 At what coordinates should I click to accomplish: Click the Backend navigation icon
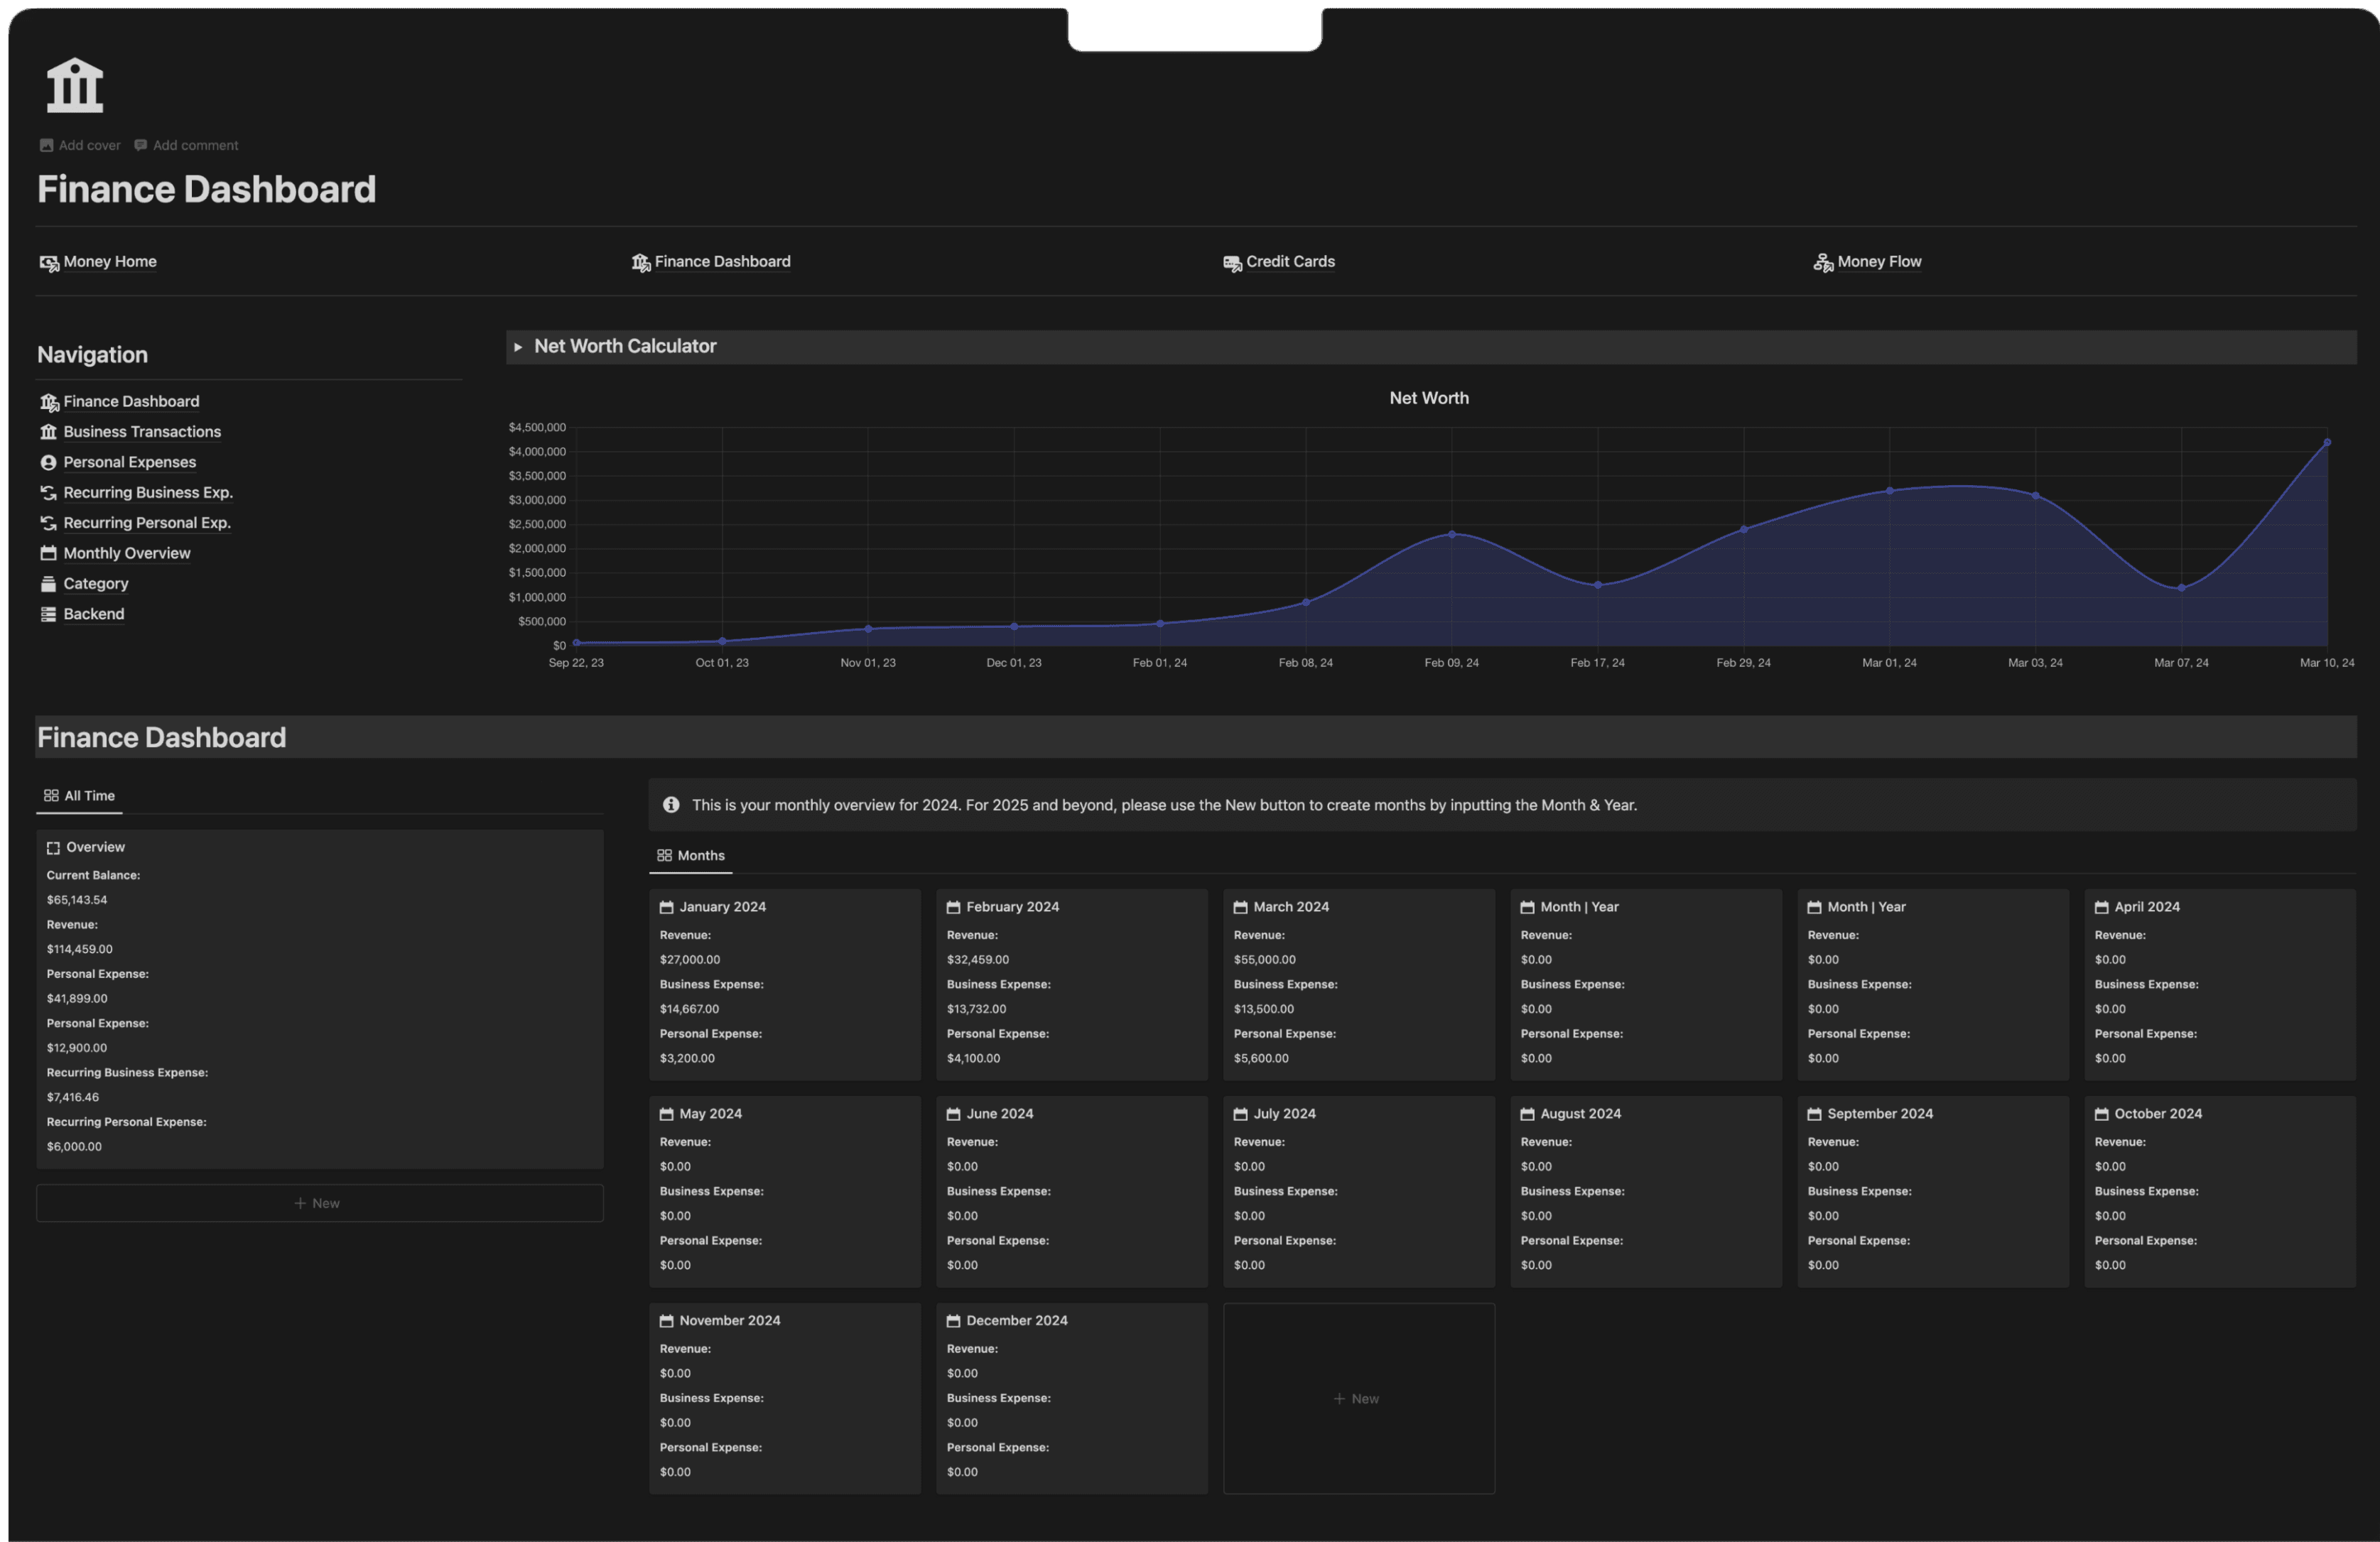(48, 615)
